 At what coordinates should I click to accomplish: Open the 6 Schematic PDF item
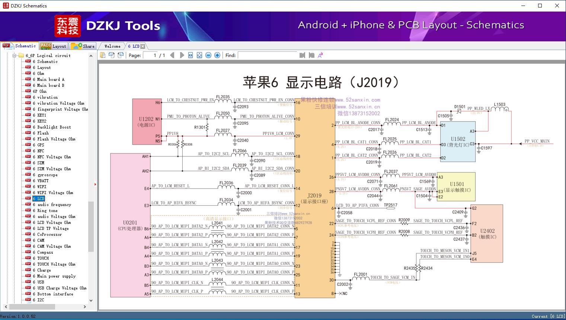click(45, 61)
